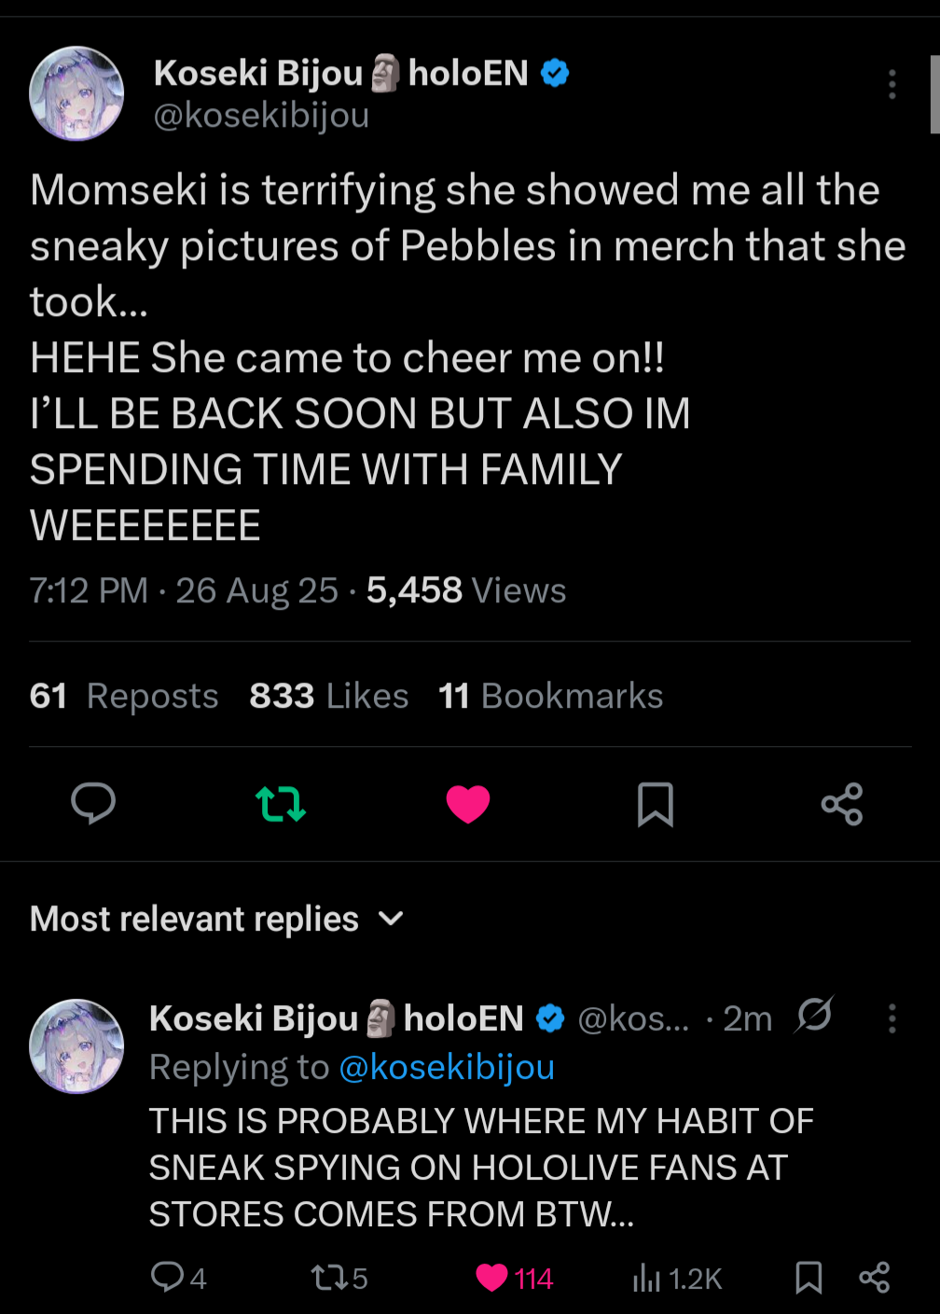Toggle repost on the main post
The image size is (940, 1314).
click(280, 803)
